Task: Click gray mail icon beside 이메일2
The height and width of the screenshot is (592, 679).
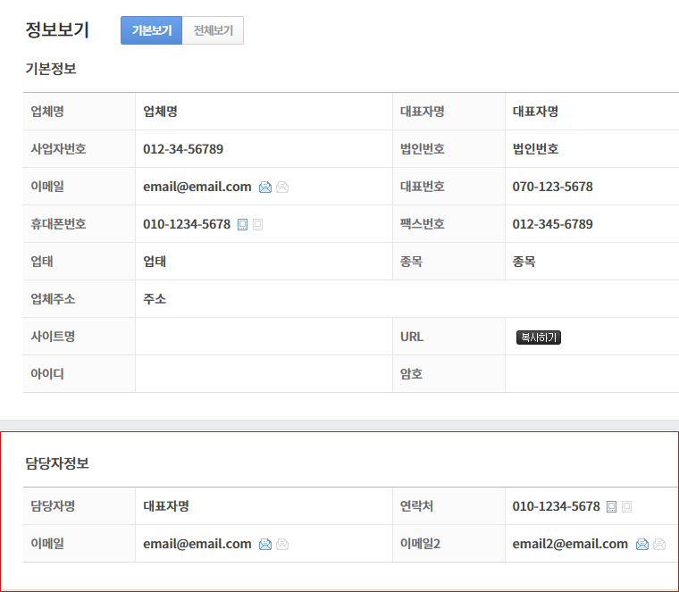Action: [x=659, y=545]
